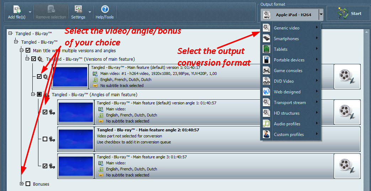Click version 1 audio track note icon
This screenshot has width=371, height=191.
click(95, 80)
